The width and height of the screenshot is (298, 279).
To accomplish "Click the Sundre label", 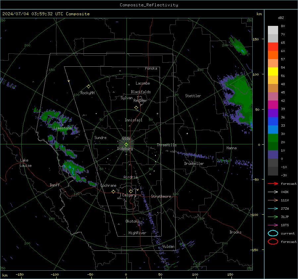I will click(x=100, y=138).
